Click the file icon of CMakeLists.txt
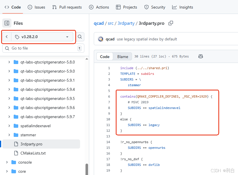The image size is (238, 175). (16, 153)
